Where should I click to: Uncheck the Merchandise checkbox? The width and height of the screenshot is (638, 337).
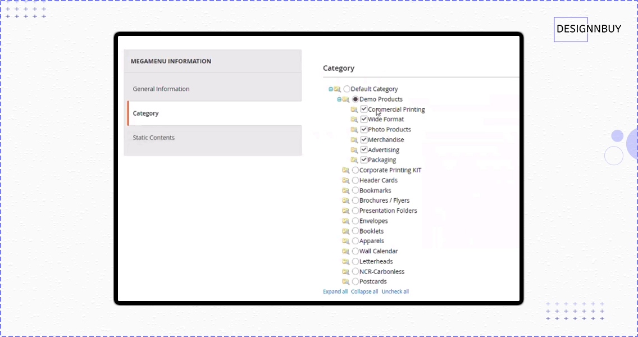(x=364, y=140)
